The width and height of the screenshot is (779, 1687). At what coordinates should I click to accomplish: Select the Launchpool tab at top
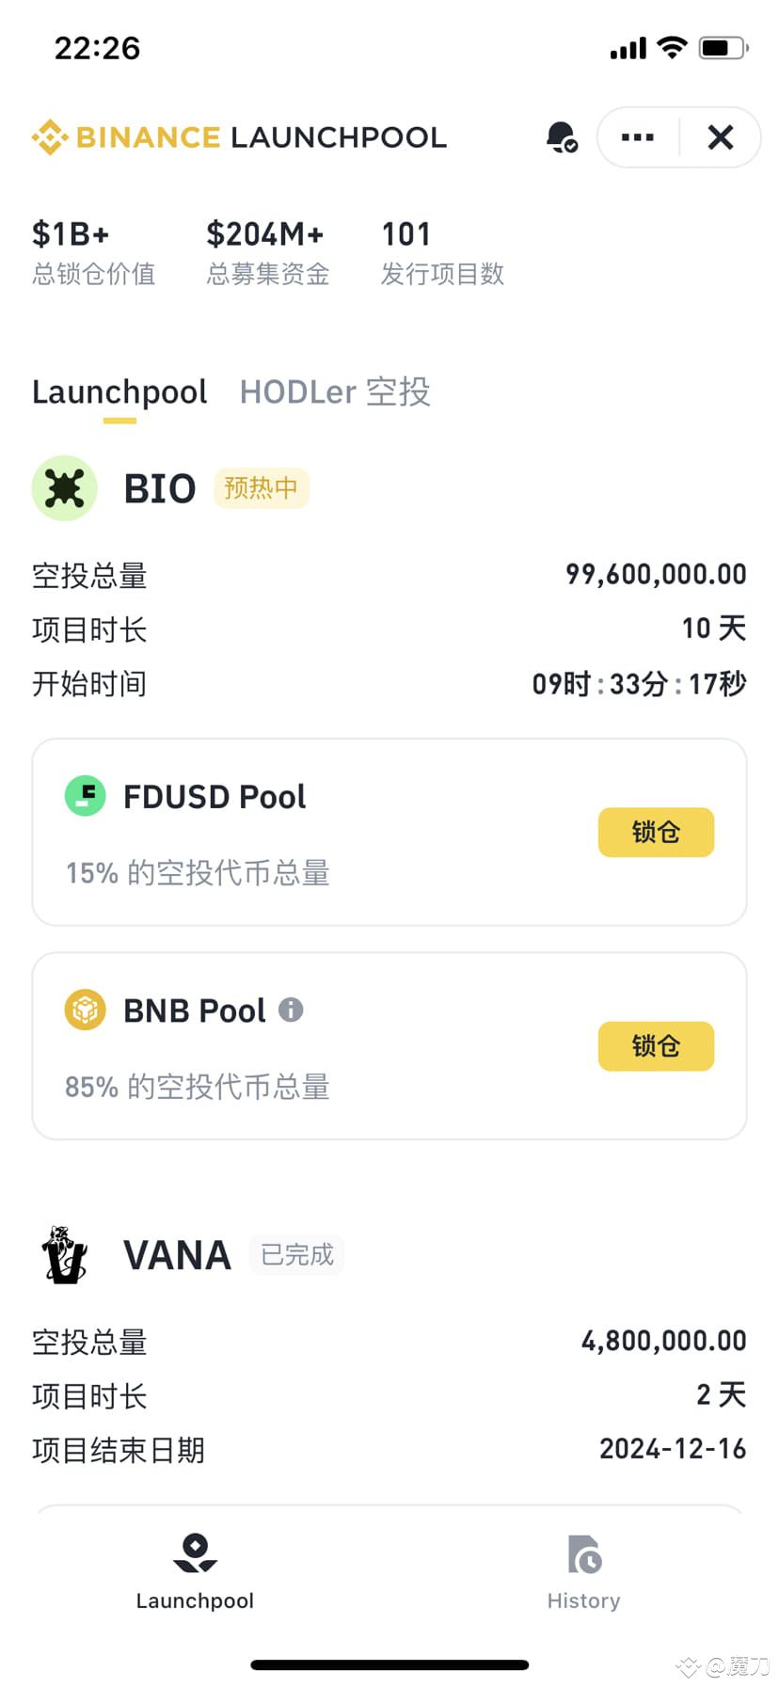pos(119,391)
